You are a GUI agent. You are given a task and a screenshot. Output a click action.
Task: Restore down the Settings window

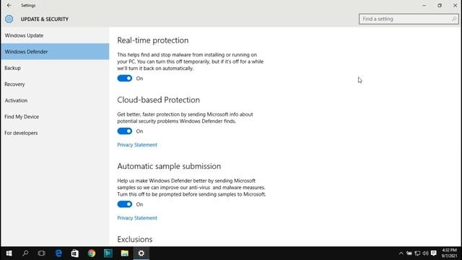point(440,5)
